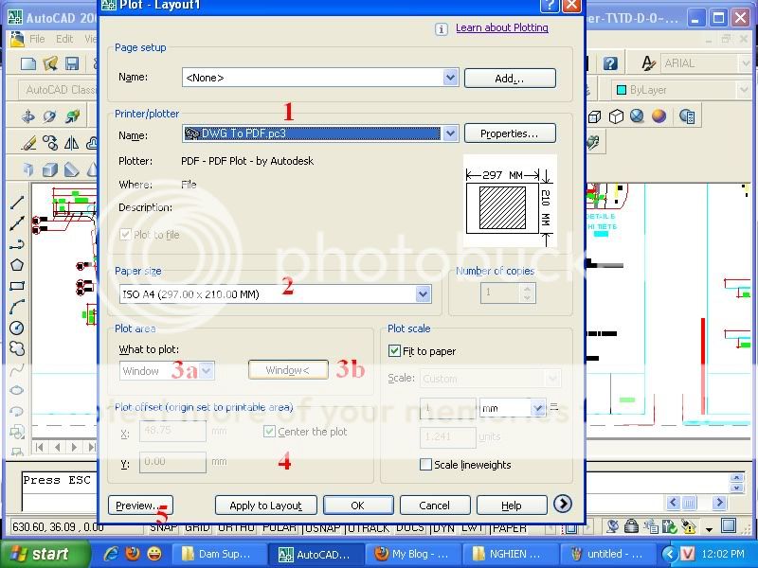758x568 pixels.
Task: Select the Ellipse tool
Action: click(x=17, y=390)
